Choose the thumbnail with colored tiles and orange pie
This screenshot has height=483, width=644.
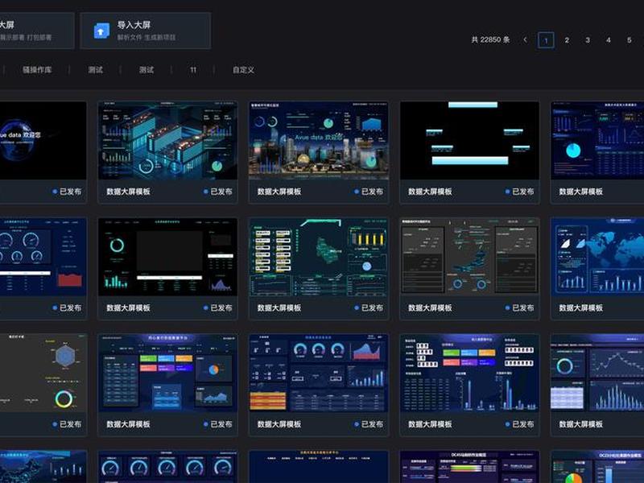167,373
